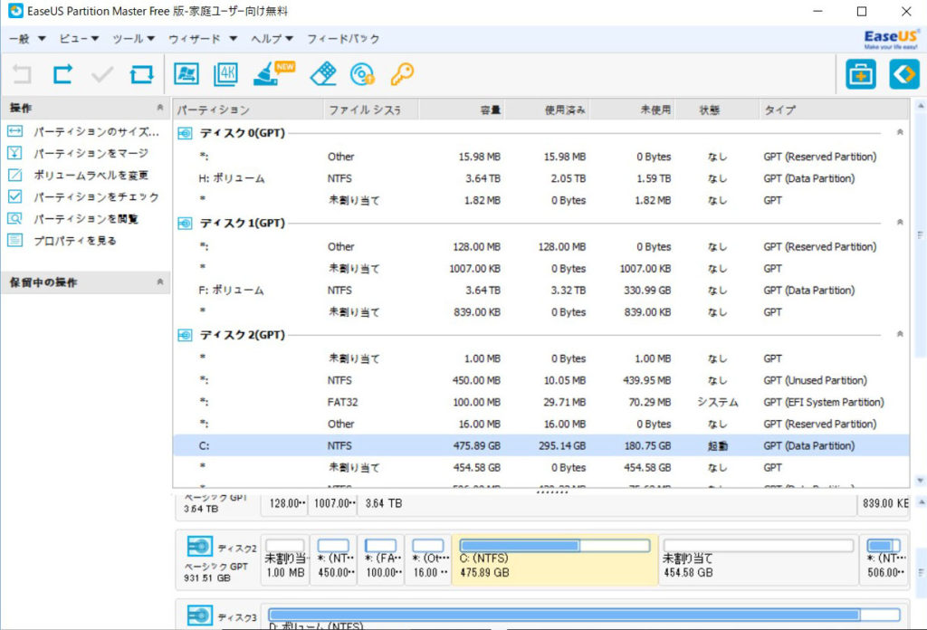Image resolution: width=927 pixels, height=630 pixels.
Task: Click パーティションをチェック action link
Action: (96, 196)
